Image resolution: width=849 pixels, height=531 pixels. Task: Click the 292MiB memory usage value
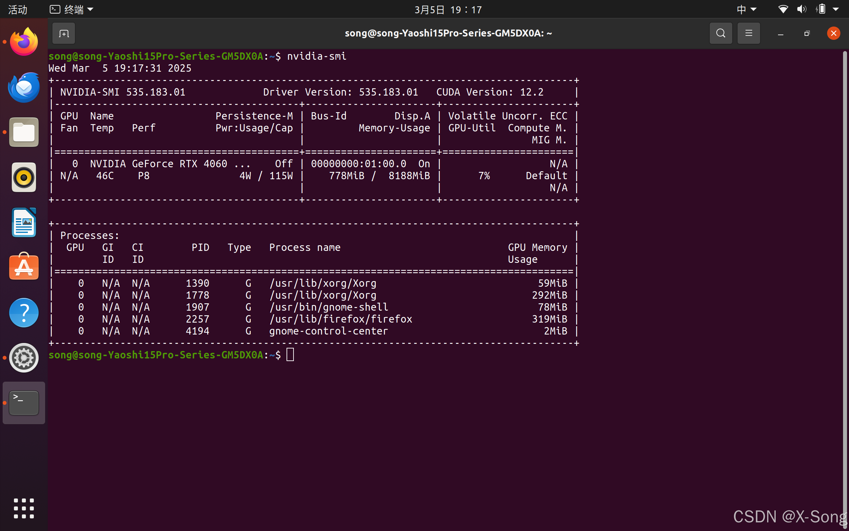pyautogui.click(x=550, y=295)
